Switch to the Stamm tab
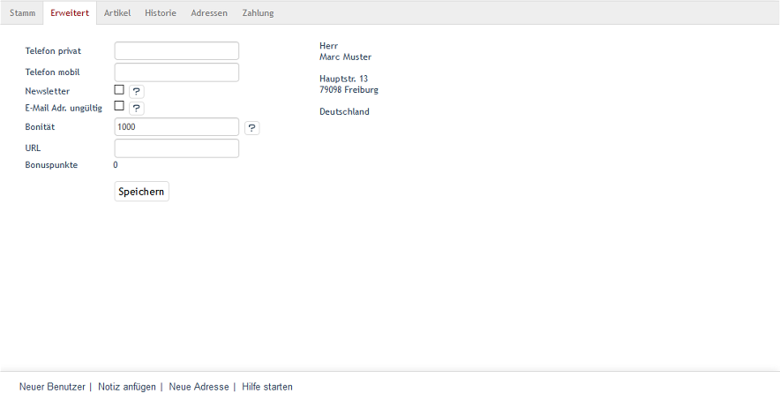Image resolution: width=780 pixels, height=401 pixels. (22, 13)
